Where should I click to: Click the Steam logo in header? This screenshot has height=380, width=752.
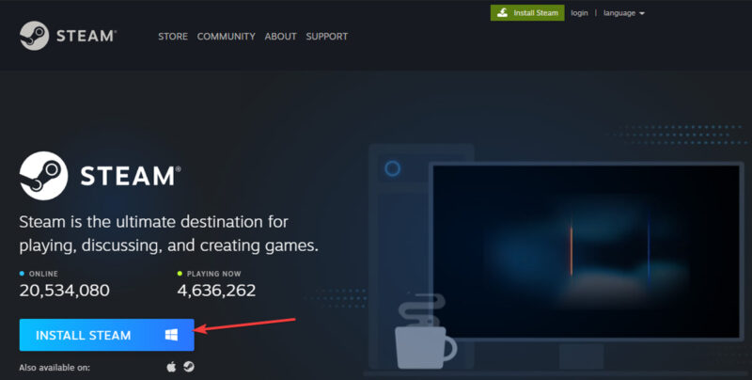coord(68,36)
